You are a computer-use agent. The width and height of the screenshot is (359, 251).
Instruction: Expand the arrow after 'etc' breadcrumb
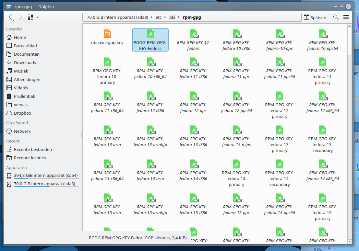click(x=165, y=17)
